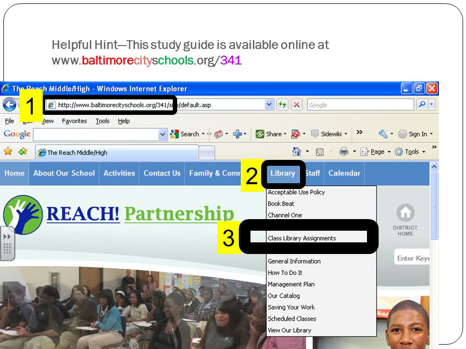The image size is (466, 349).
Task: Click the popup blocker icon
Action: (296, 134)
